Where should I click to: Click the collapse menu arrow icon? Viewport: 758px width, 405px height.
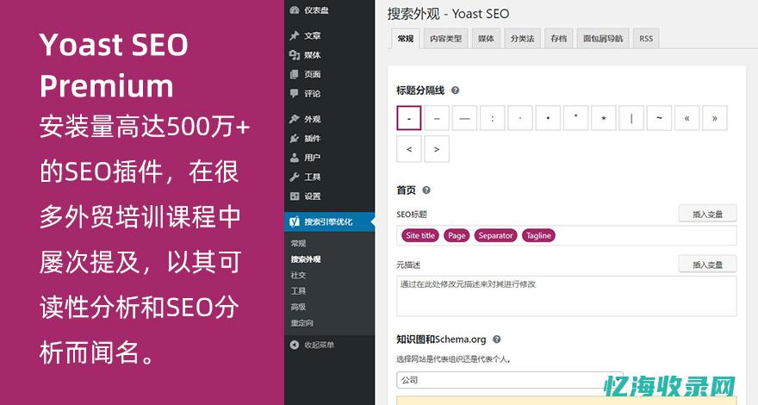[x=295, y=345]
